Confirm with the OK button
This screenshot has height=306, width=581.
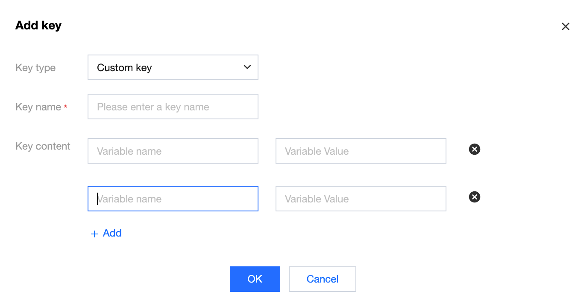coord(255,279)
